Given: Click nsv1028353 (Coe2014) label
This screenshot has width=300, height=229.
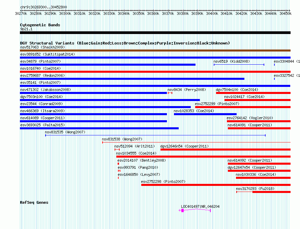Looking at the screenshot, I should click(x=194, y=111).
